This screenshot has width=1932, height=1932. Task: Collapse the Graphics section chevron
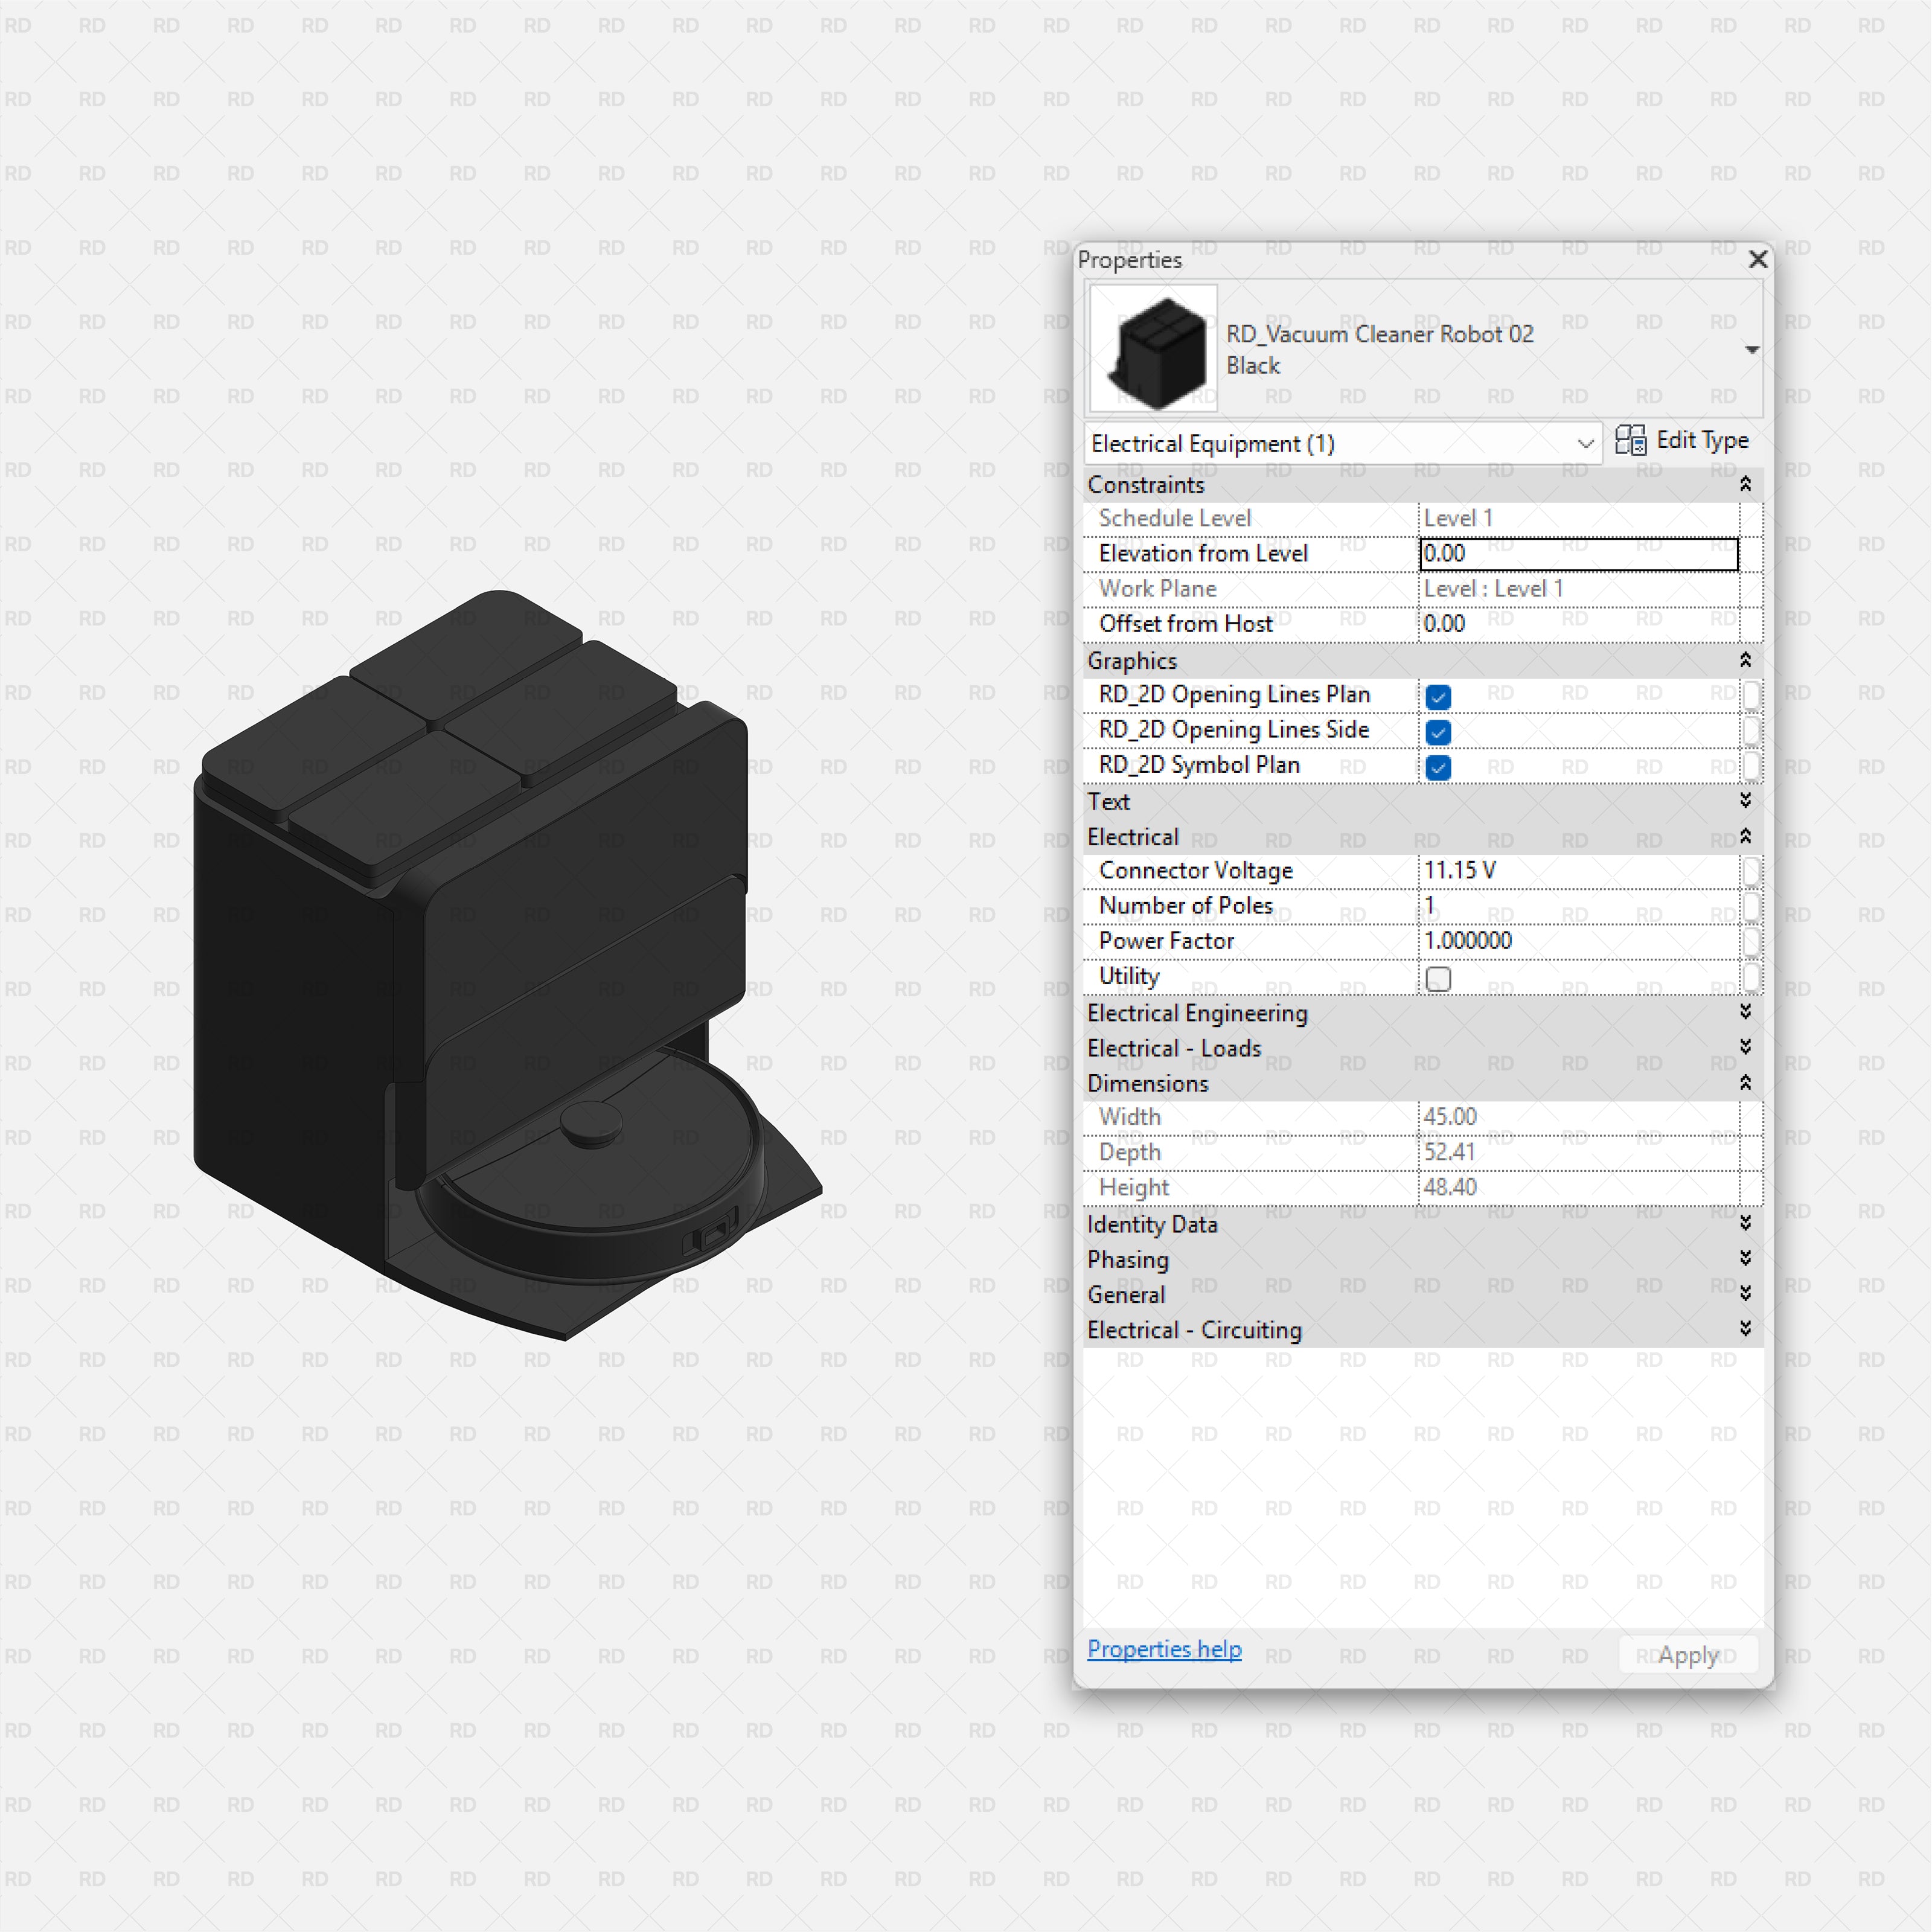pyautogui.click(x=1745, y=661)
